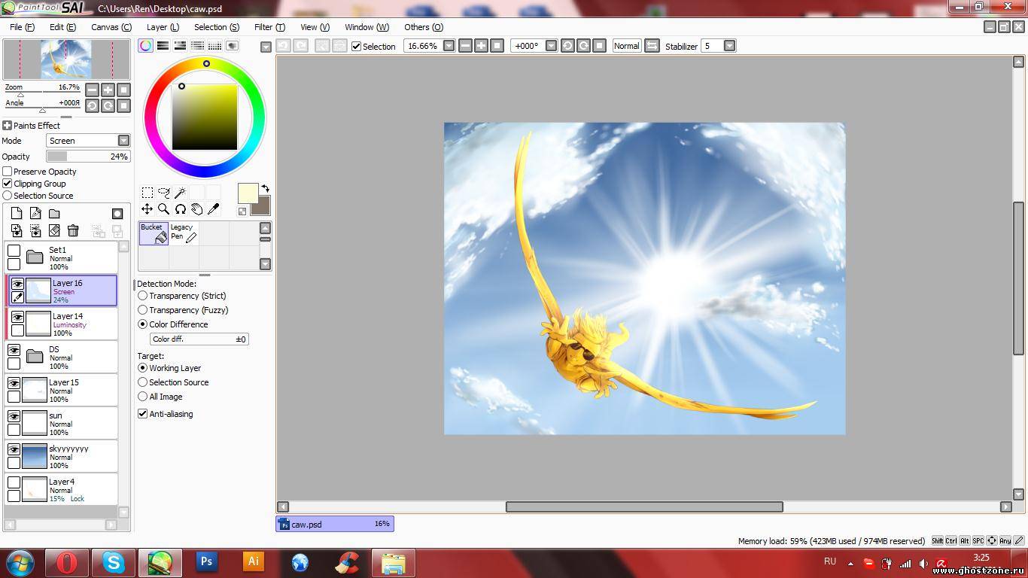Select the Zoom magnifier tool
1028x578 pixels.
pos(164,209)
